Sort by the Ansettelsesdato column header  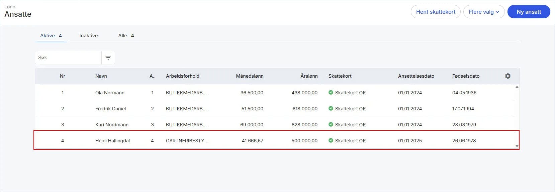click(416, 76)
